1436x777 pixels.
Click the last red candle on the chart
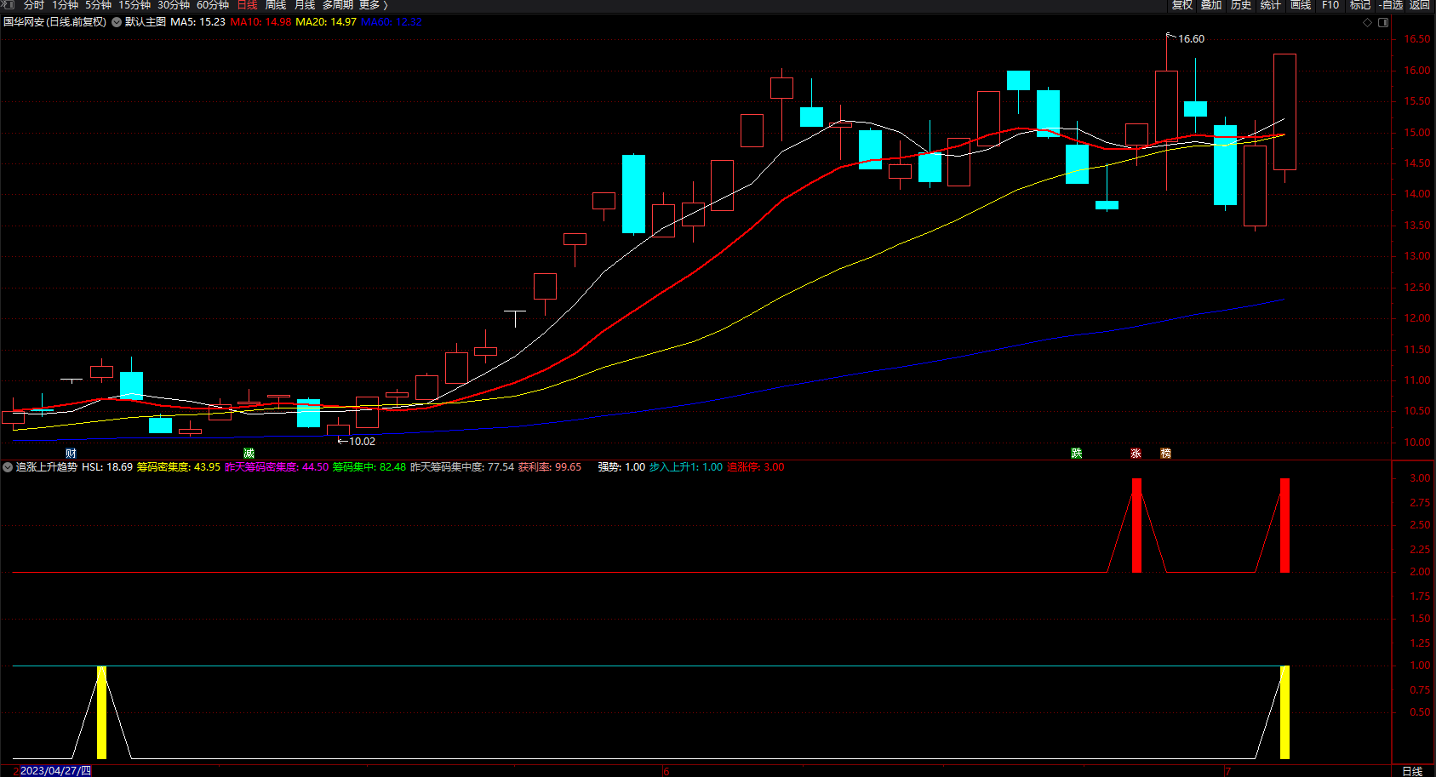(x=1284, y=111)
